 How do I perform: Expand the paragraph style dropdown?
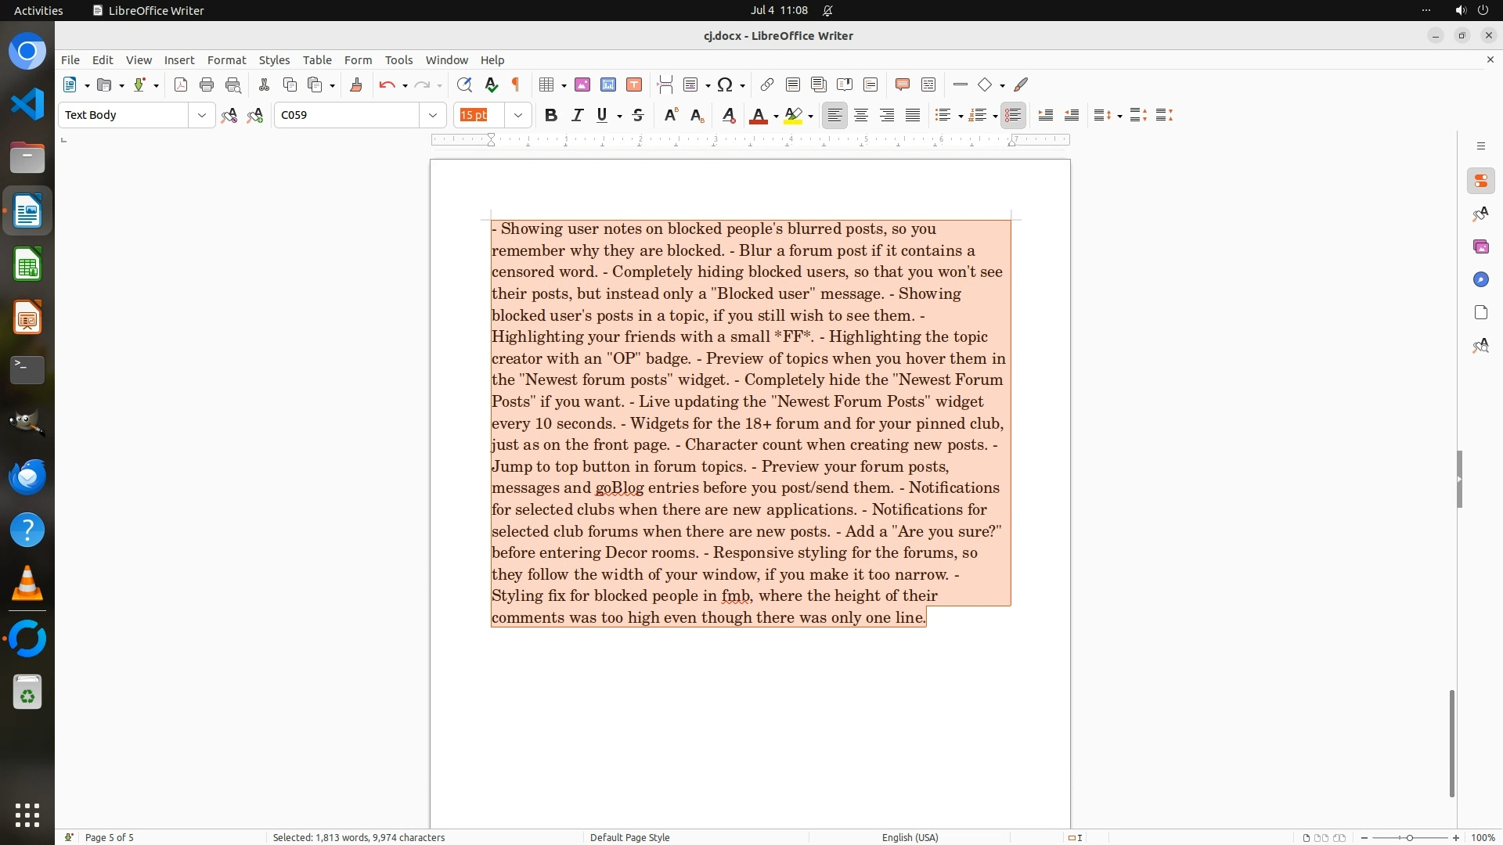click(202, 115)
